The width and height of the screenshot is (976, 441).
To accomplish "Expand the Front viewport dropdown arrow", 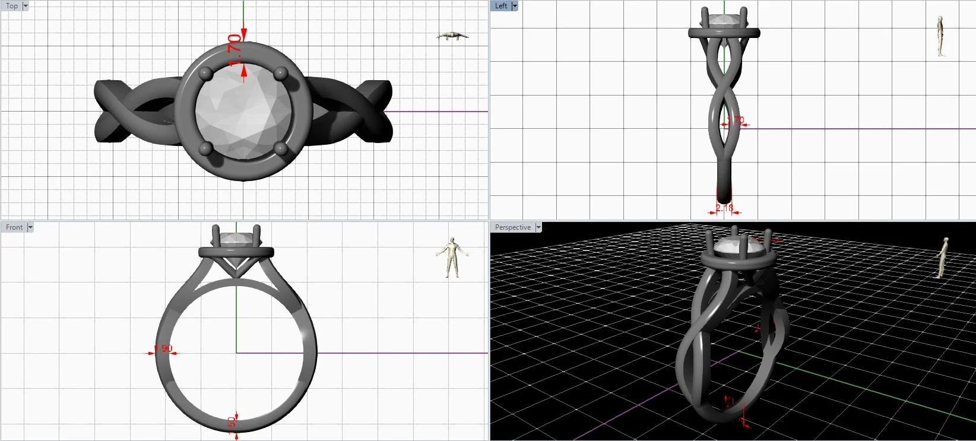I will click(x=30, y=227).
